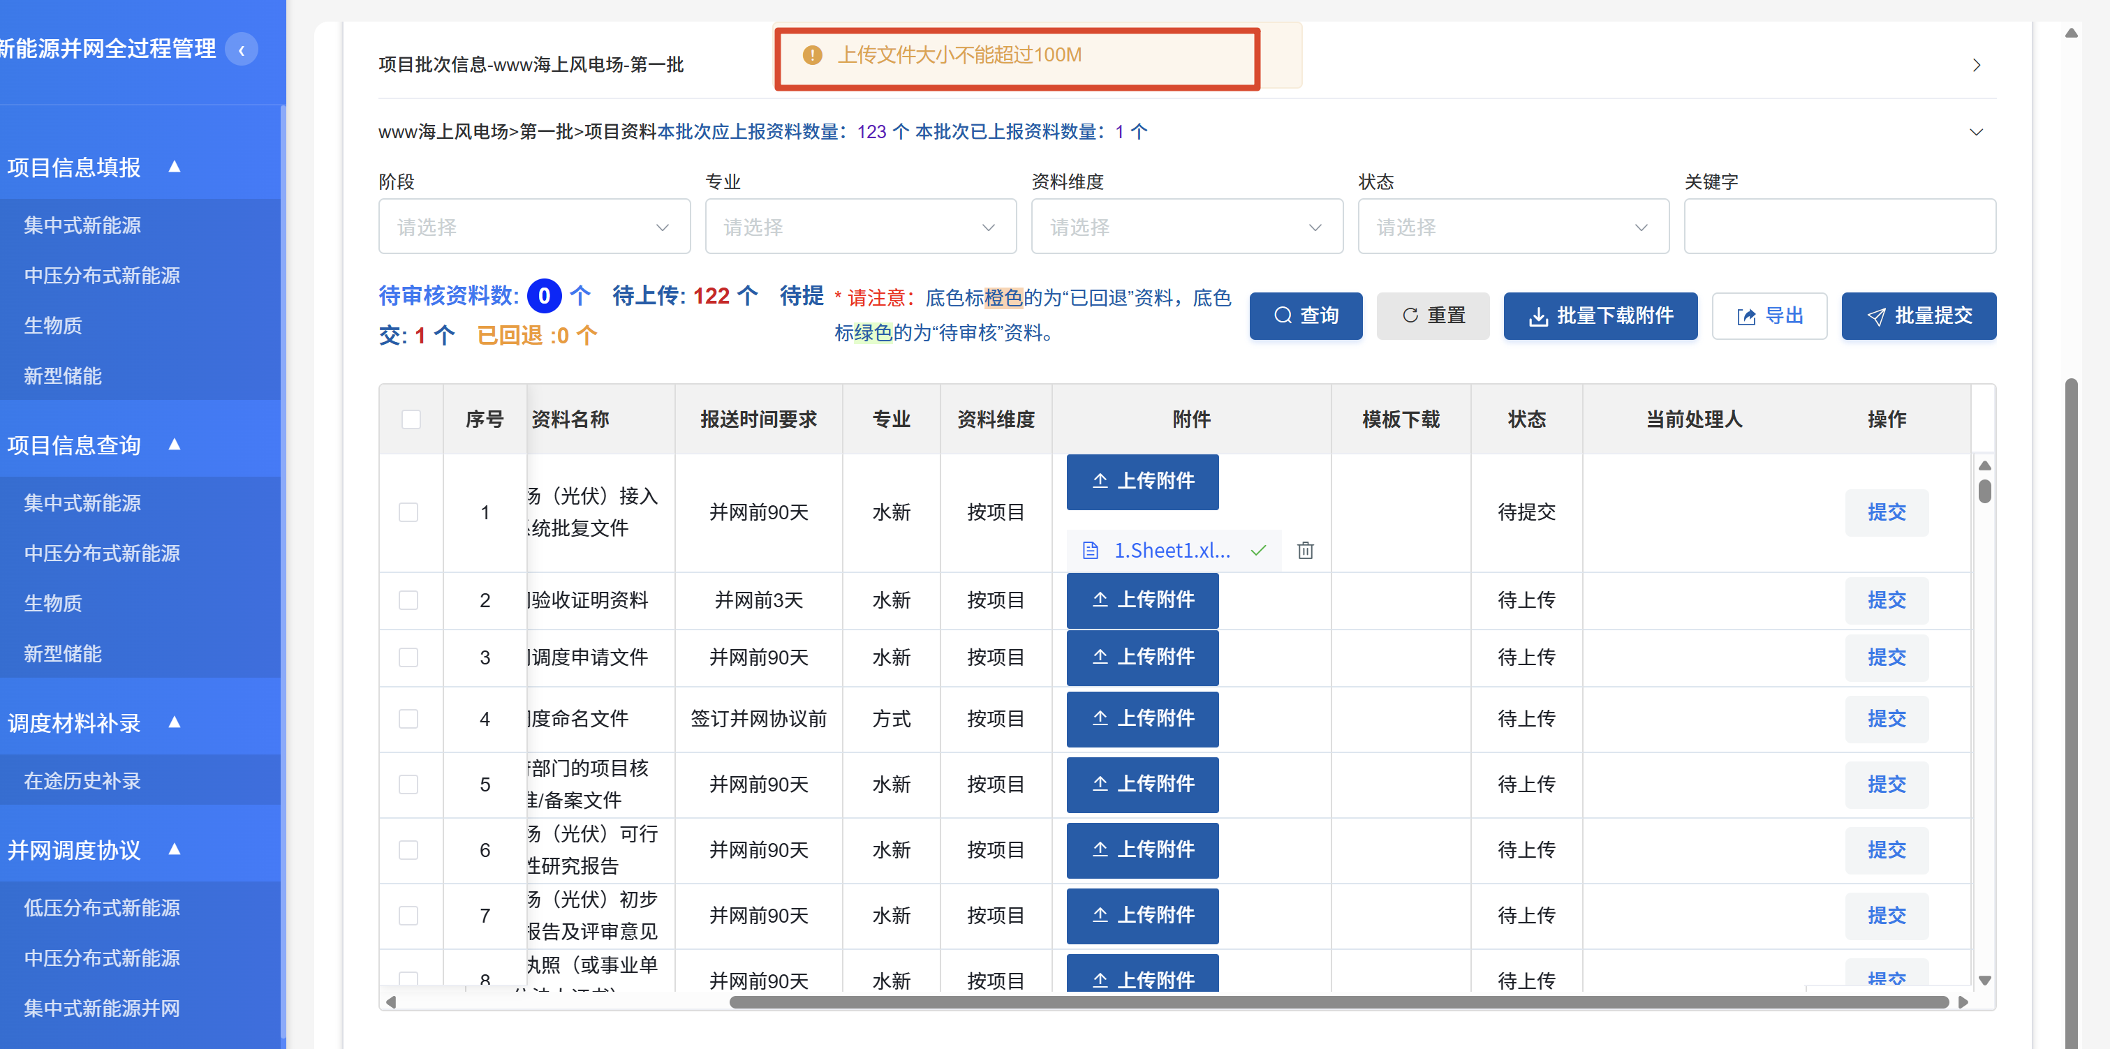Toggle the select-all checkbox in table header
Image resolution: width=2110 pixels, height=1049 pixels.
411,419
